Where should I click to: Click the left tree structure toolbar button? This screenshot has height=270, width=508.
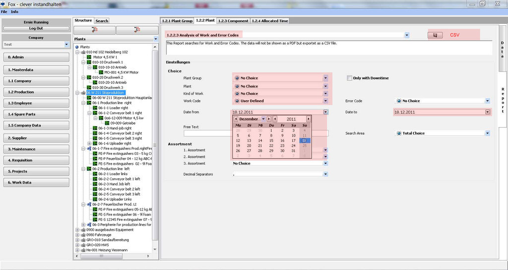click(x=94, y=30)
